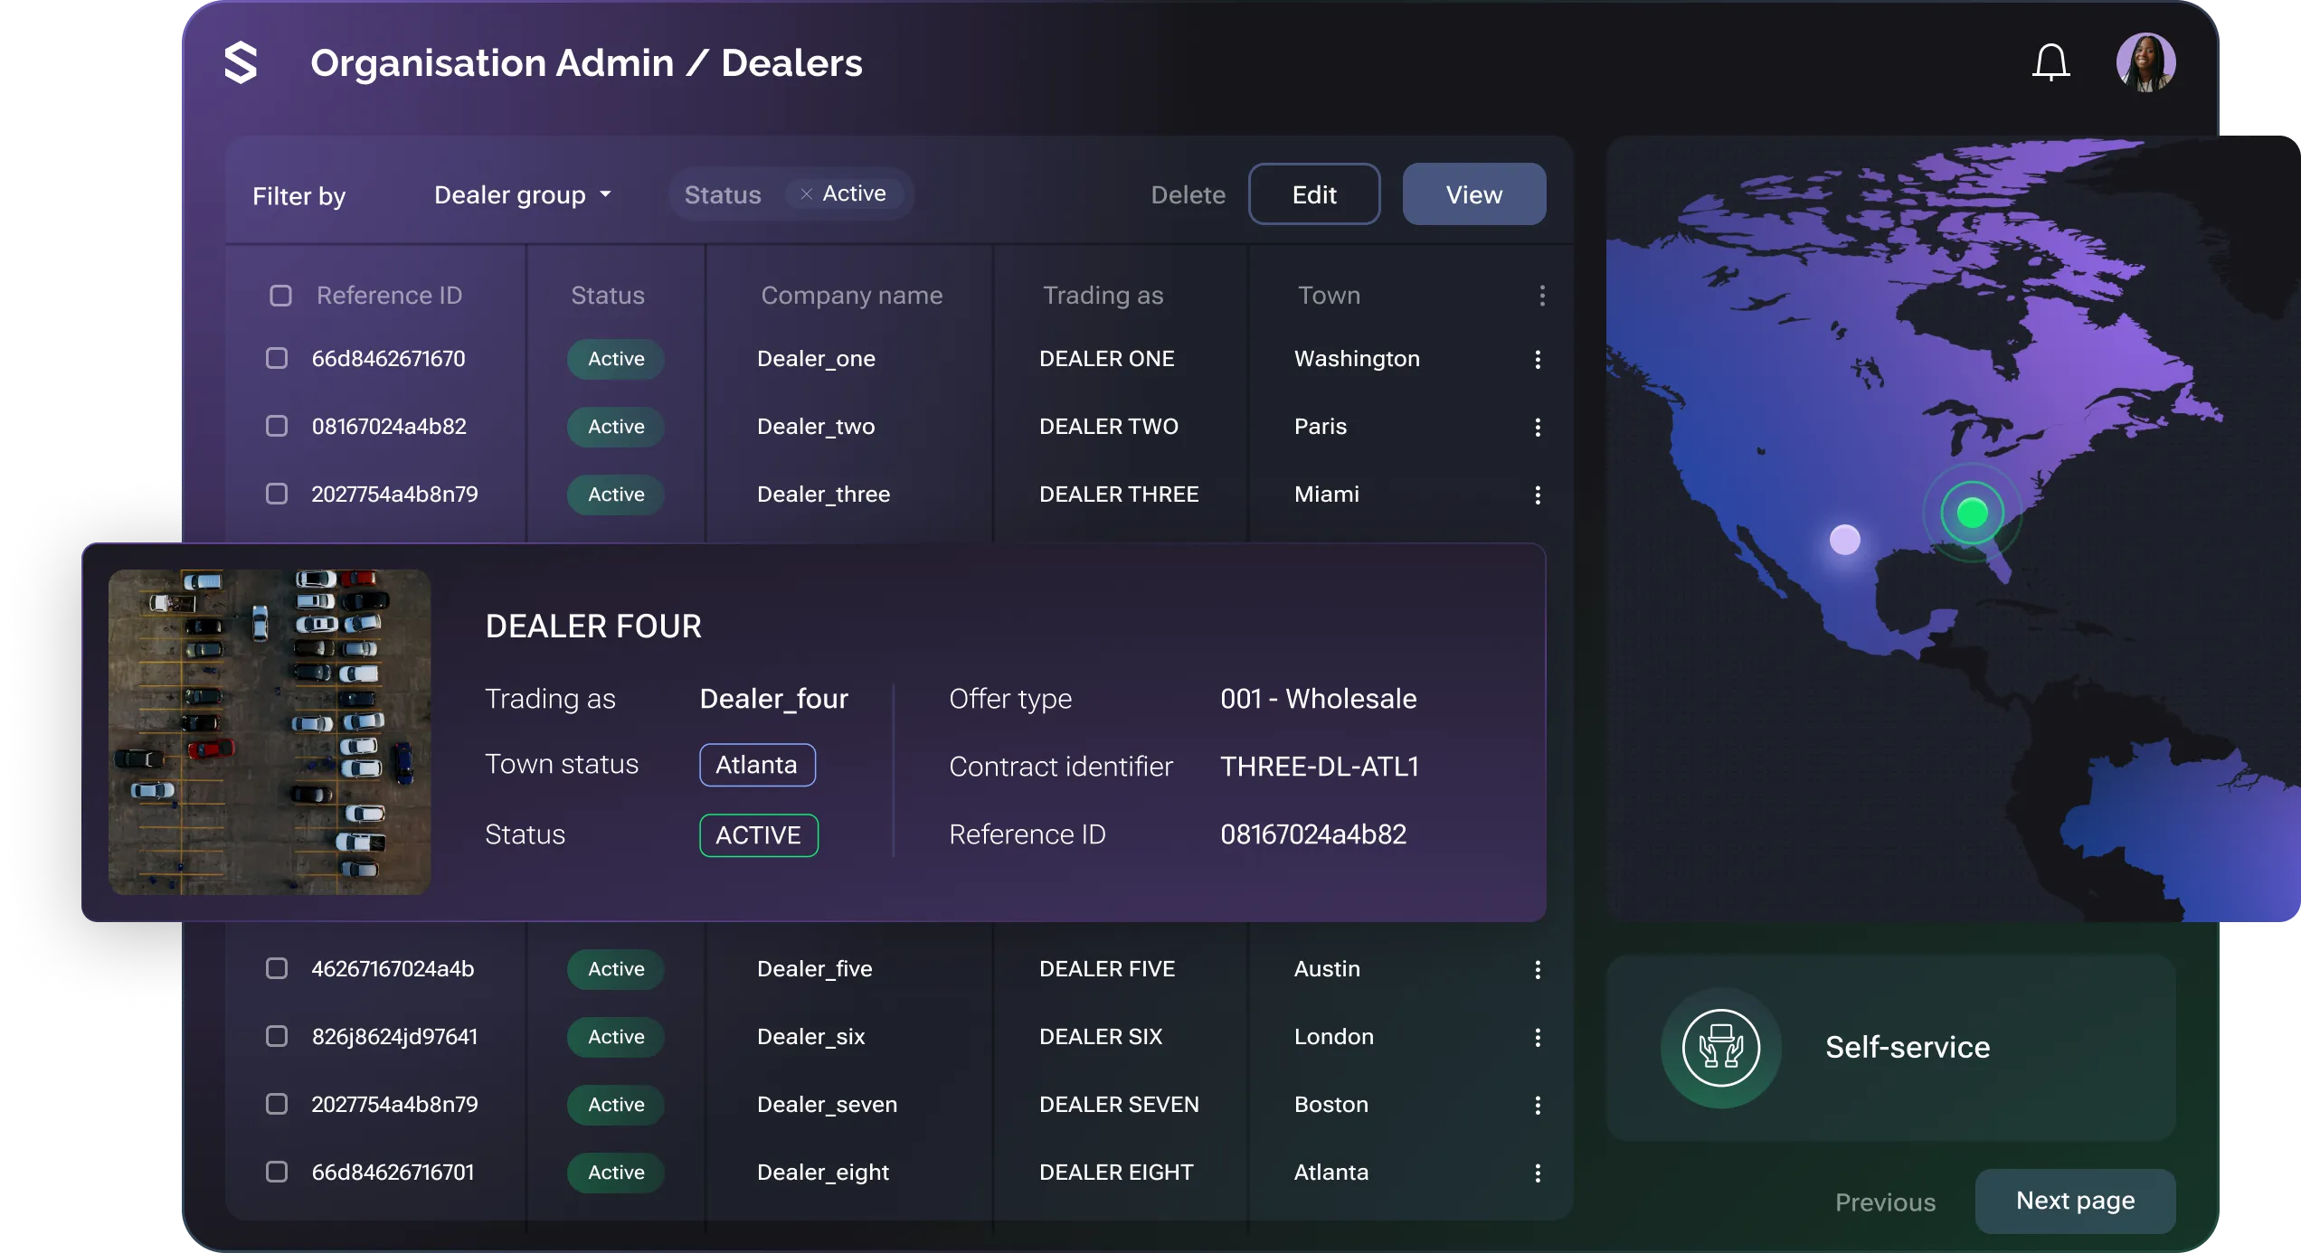
Task: Open row options for Dealer_eight
Action: click(x=1538, y=1173)
